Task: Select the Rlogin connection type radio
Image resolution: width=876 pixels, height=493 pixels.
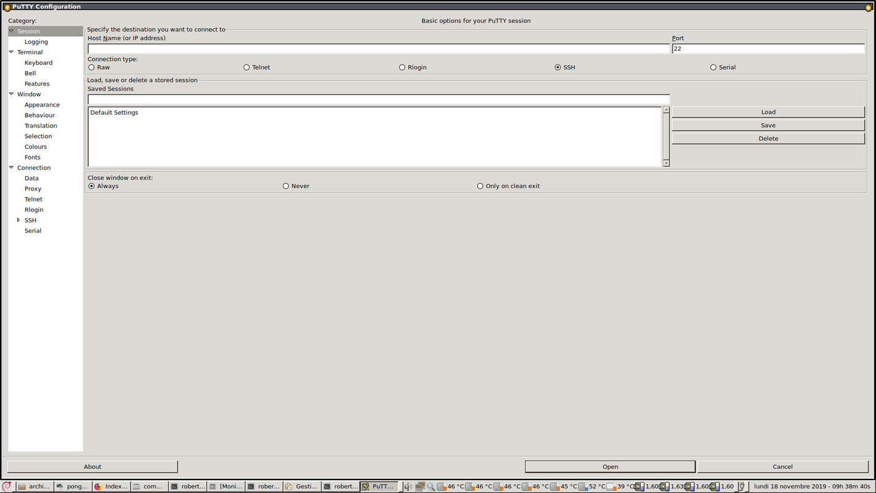Action: 402,67
